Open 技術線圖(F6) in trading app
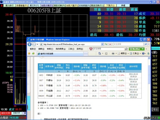 (84, 5)
